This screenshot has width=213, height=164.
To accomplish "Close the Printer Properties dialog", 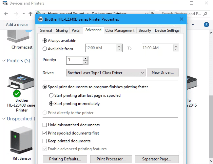I will (182, 19).
